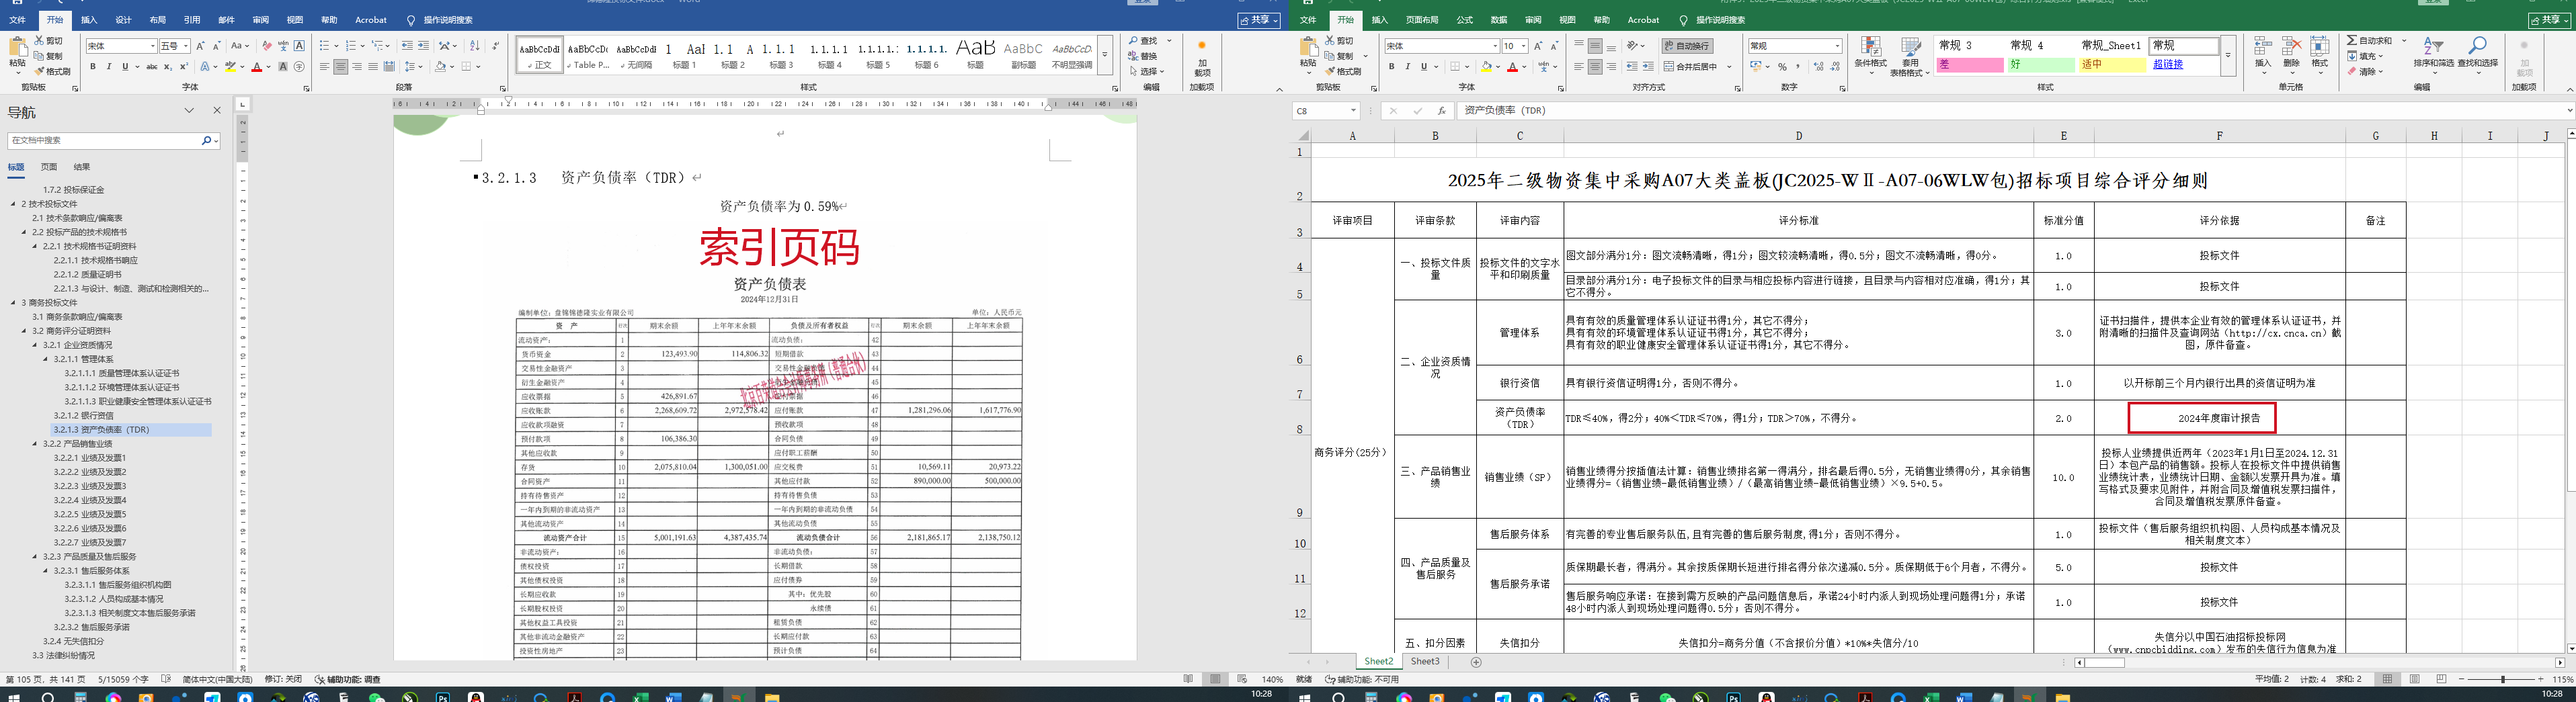Click Format Painter (格式刷) in Word ribbon
2576x702 pixels.
(52, 72)
